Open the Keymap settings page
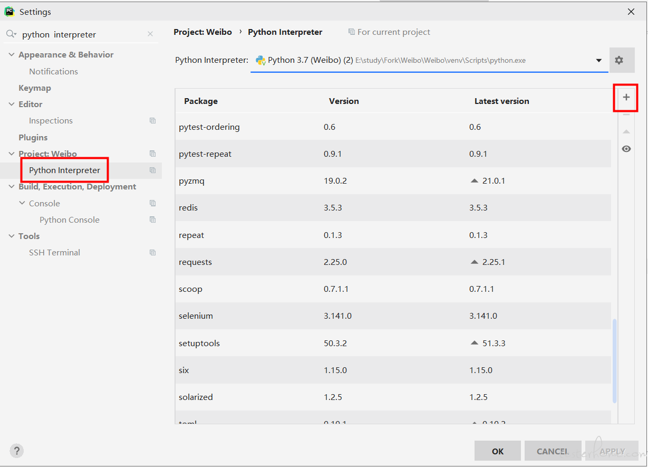This screenshot has width=648, height=467. click(35, 88)
